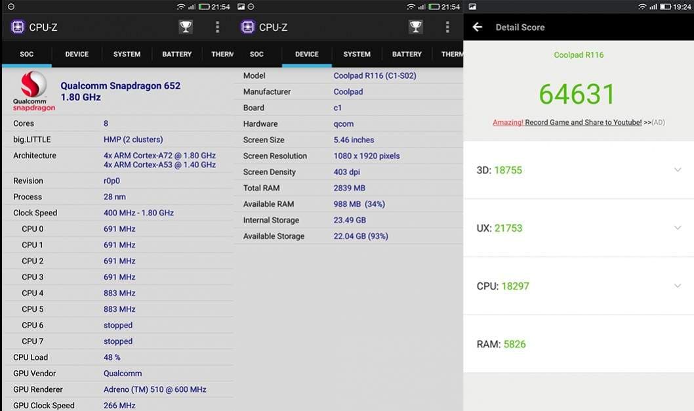The width and height of the screenshot is (694, 411).
Task: Tap Clock Speed 400 MHz - 1.80 GHz
Action: tap(138, 213)
